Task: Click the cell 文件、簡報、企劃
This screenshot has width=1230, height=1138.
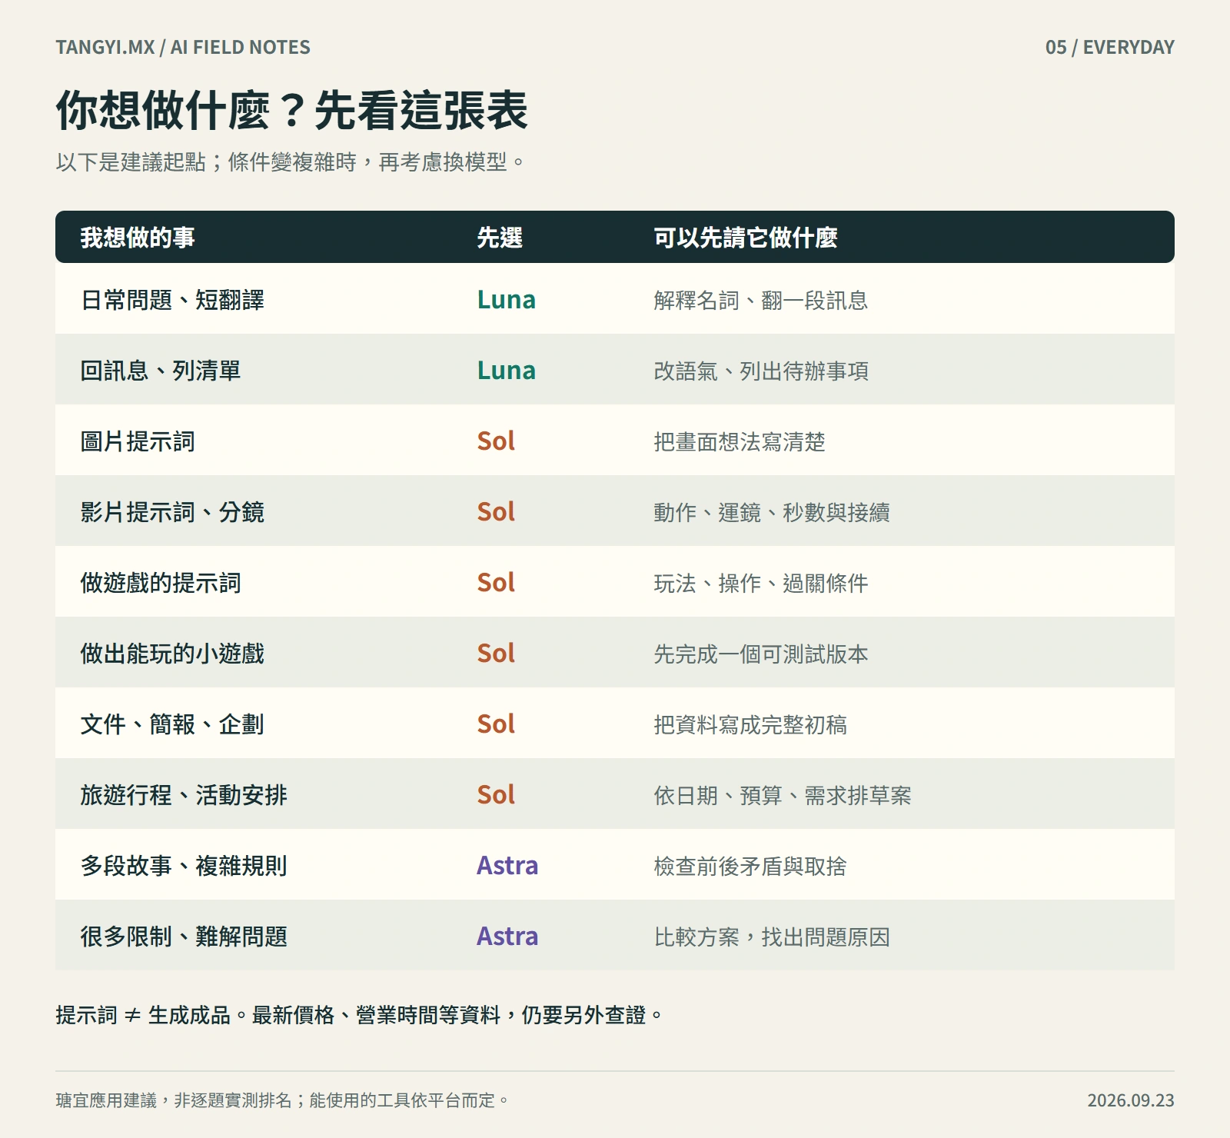Action: click(172, 724)
